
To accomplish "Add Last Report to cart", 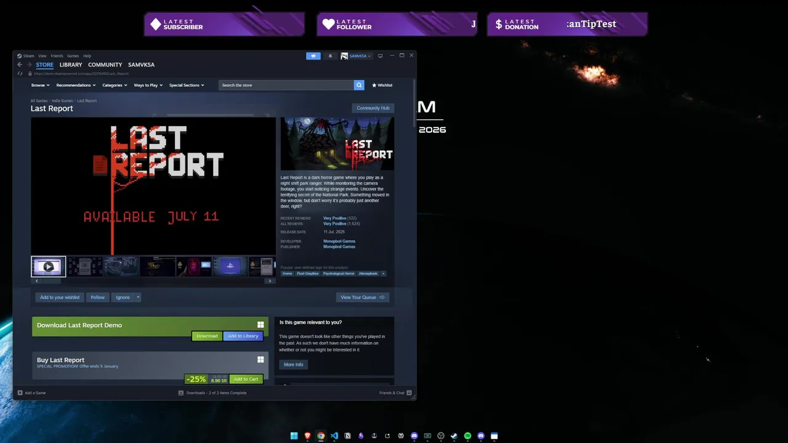I will tap(246, 379).
